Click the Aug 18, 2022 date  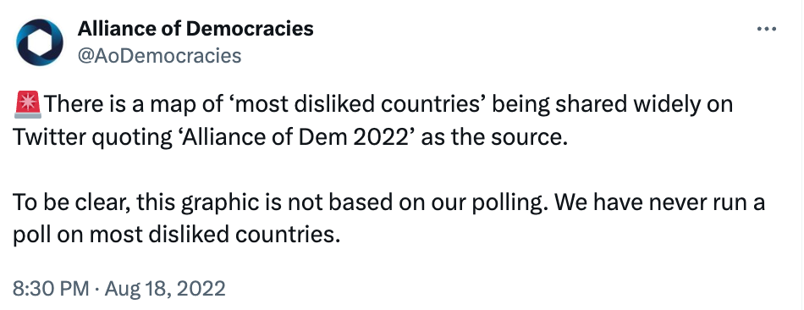(165, 289)
